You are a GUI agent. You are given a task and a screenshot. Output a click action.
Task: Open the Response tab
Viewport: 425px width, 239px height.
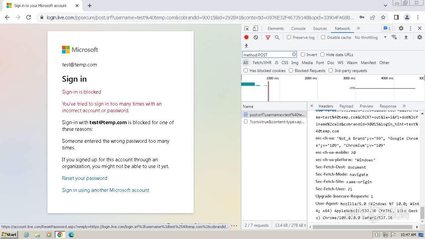click(x=388, y=106)
